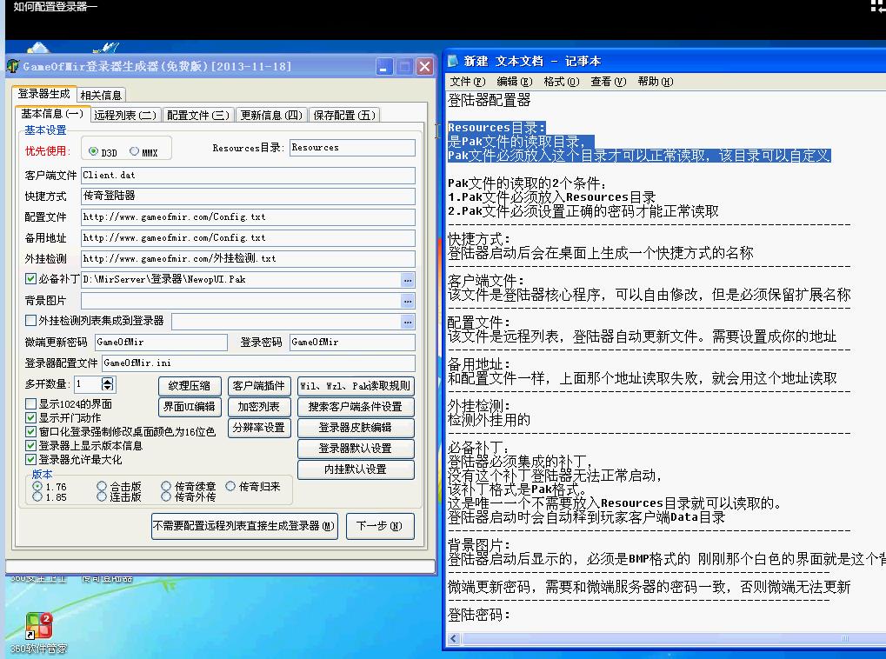Image resolution: width=886 pixels, height=659 pixels.
Task: Open Notepad 查看(V) menu
Action: point(609,82)
